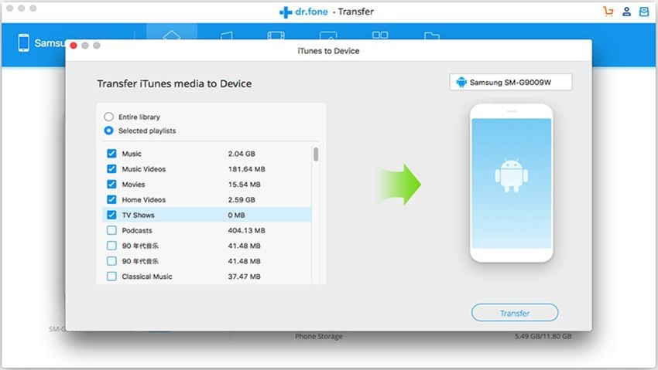This screenshot has width=658, height=370.
Task: Click the 2.59 GB size value
Action: pos(242,199)
